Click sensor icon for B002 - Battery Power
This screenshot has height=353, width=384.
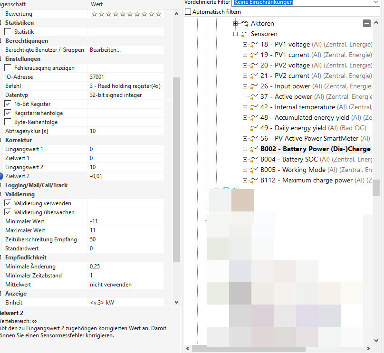[x=254, y=149]
